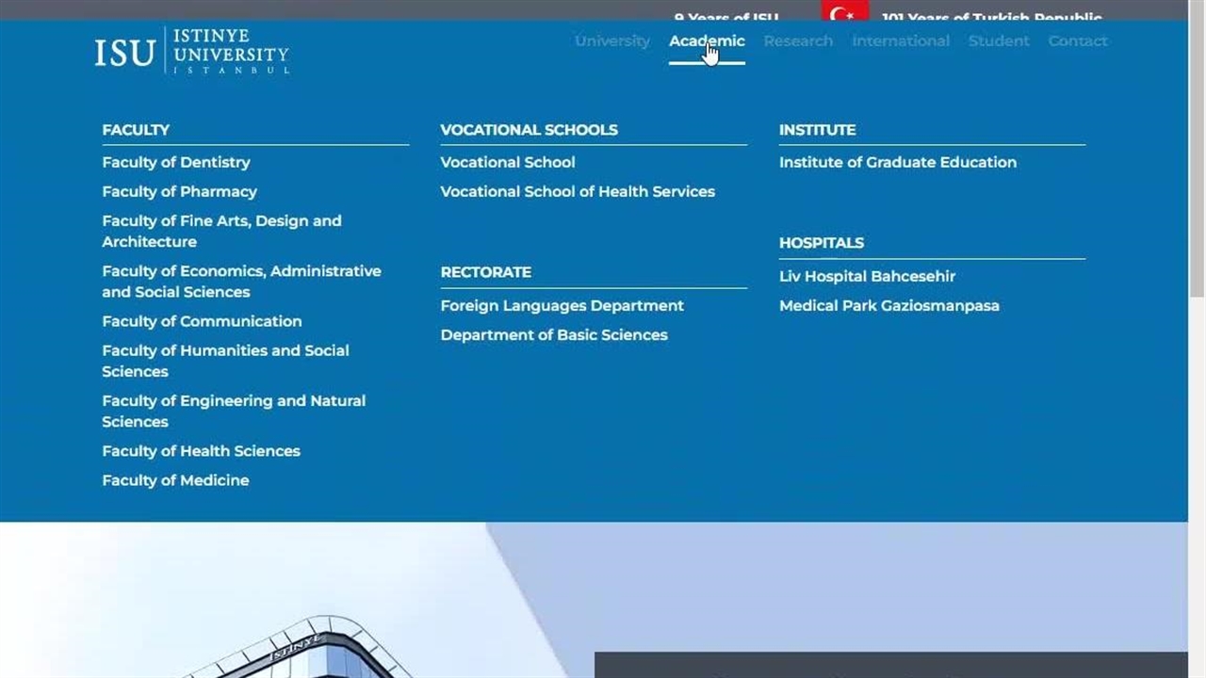1206x678 pixels.
Task: Open the Research menu
Action: pos(797,41)
